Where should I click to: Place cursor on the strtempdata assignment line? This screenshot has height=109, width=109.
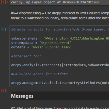tap(41, 43)
